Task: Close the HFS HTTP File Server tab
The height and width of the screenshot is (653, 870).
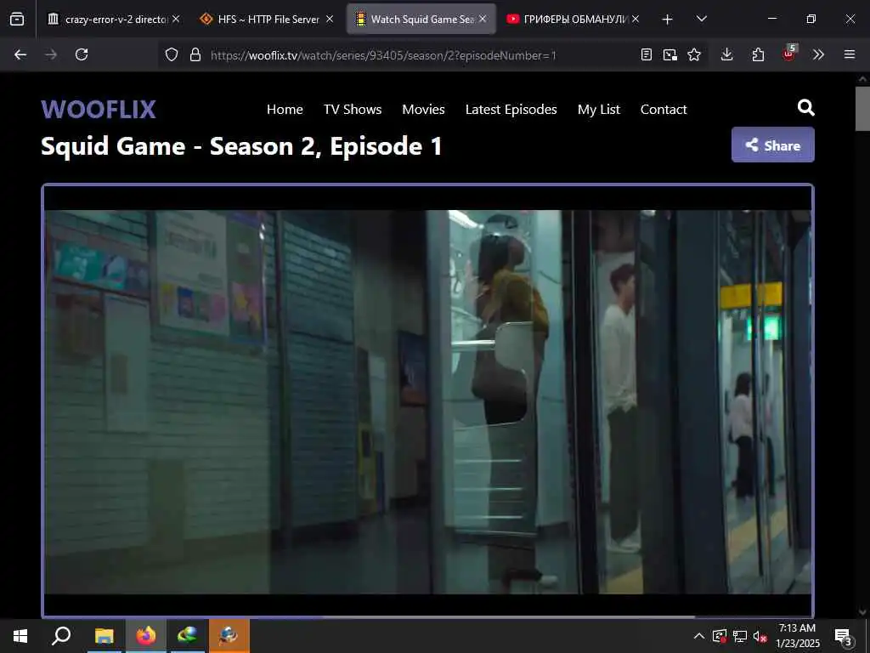Action: (330, 19)
